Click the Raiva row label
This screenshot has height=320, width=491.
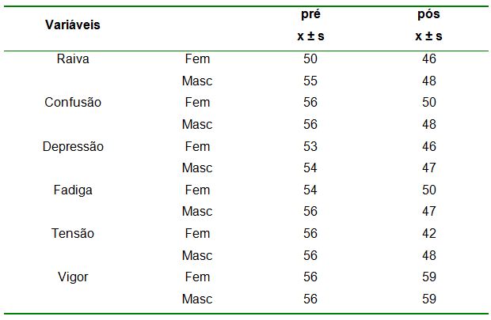tap(73, 58)
